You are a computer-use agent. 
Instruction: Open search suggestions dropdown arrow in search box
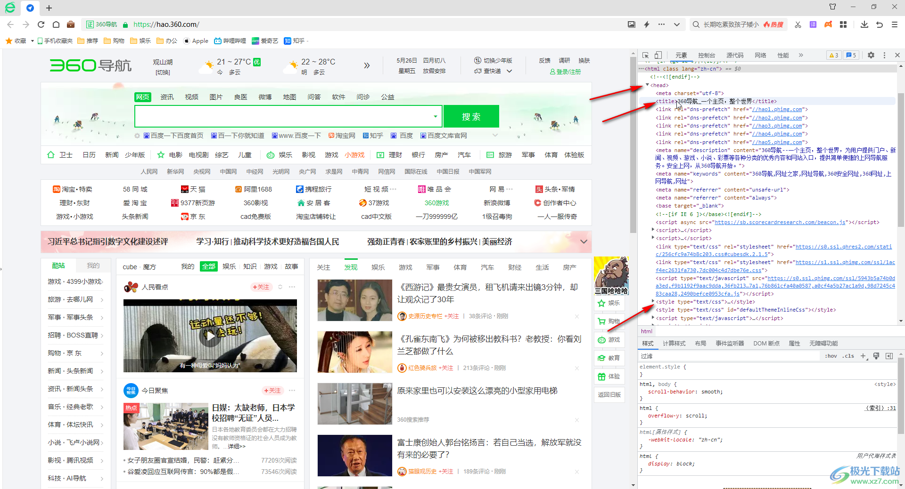(x=436, y=116)
